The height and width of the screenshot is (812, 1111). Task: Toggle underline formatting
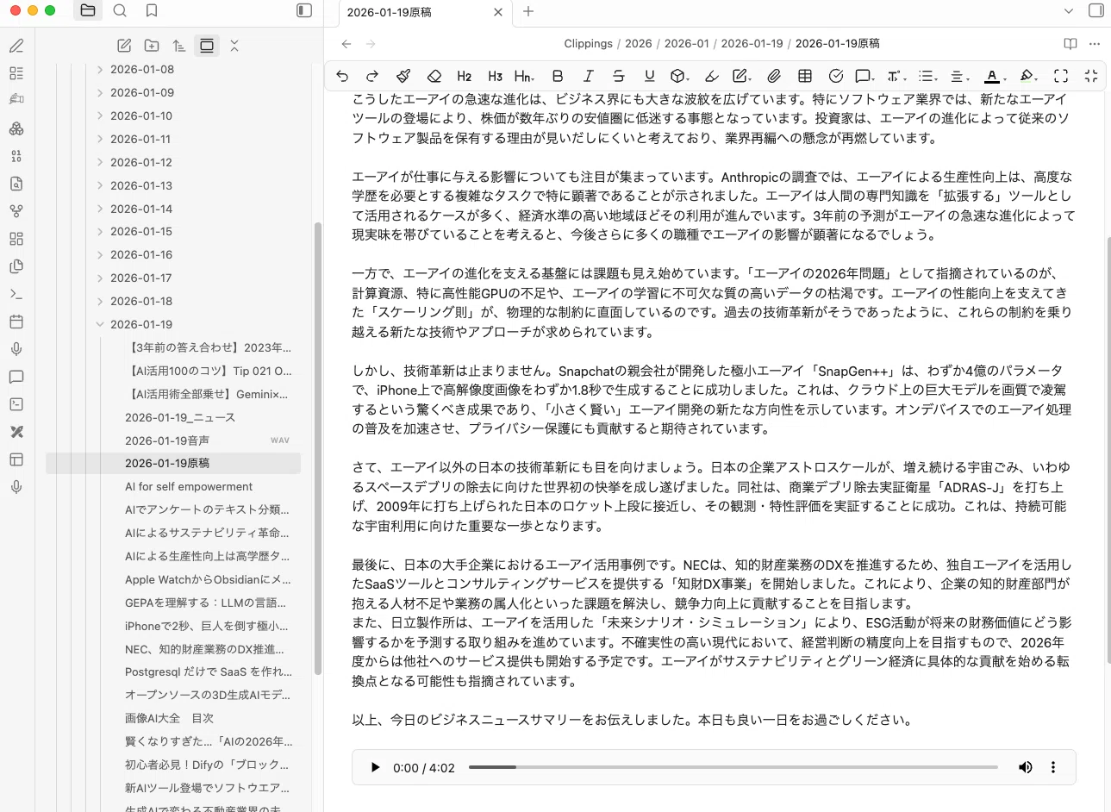650,76
